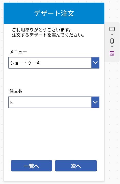Select the 注文数 label
Screen dimensions: 120x184
click(x=16, y=91)
